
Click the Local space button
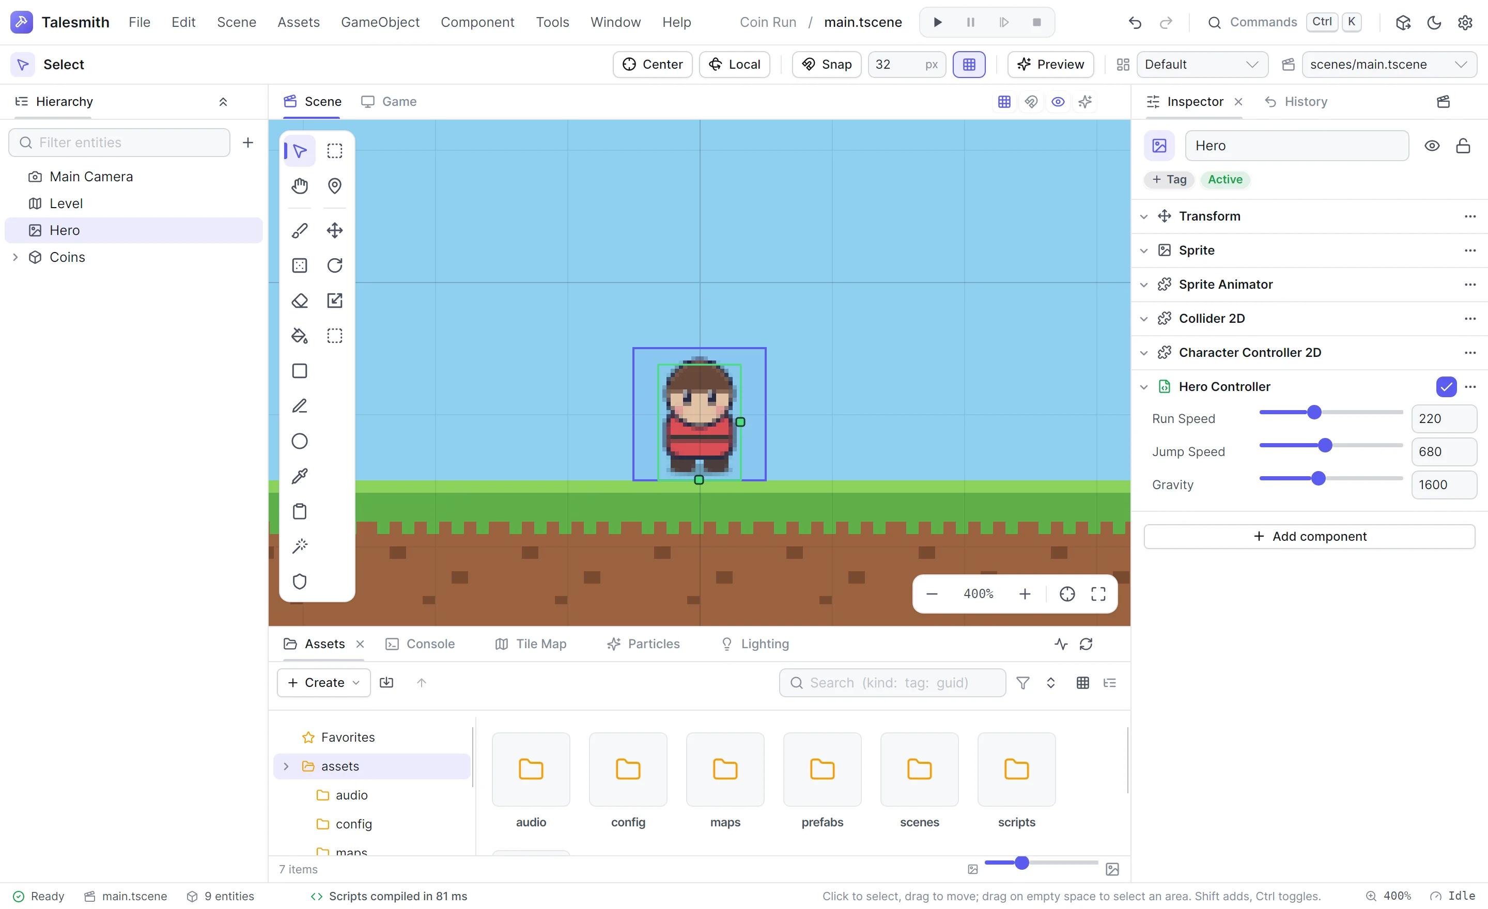click(x=734, y=64)
